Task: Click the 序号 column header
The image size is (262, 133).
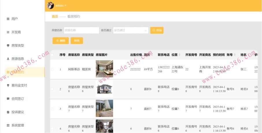Action: tap(62, 55)
